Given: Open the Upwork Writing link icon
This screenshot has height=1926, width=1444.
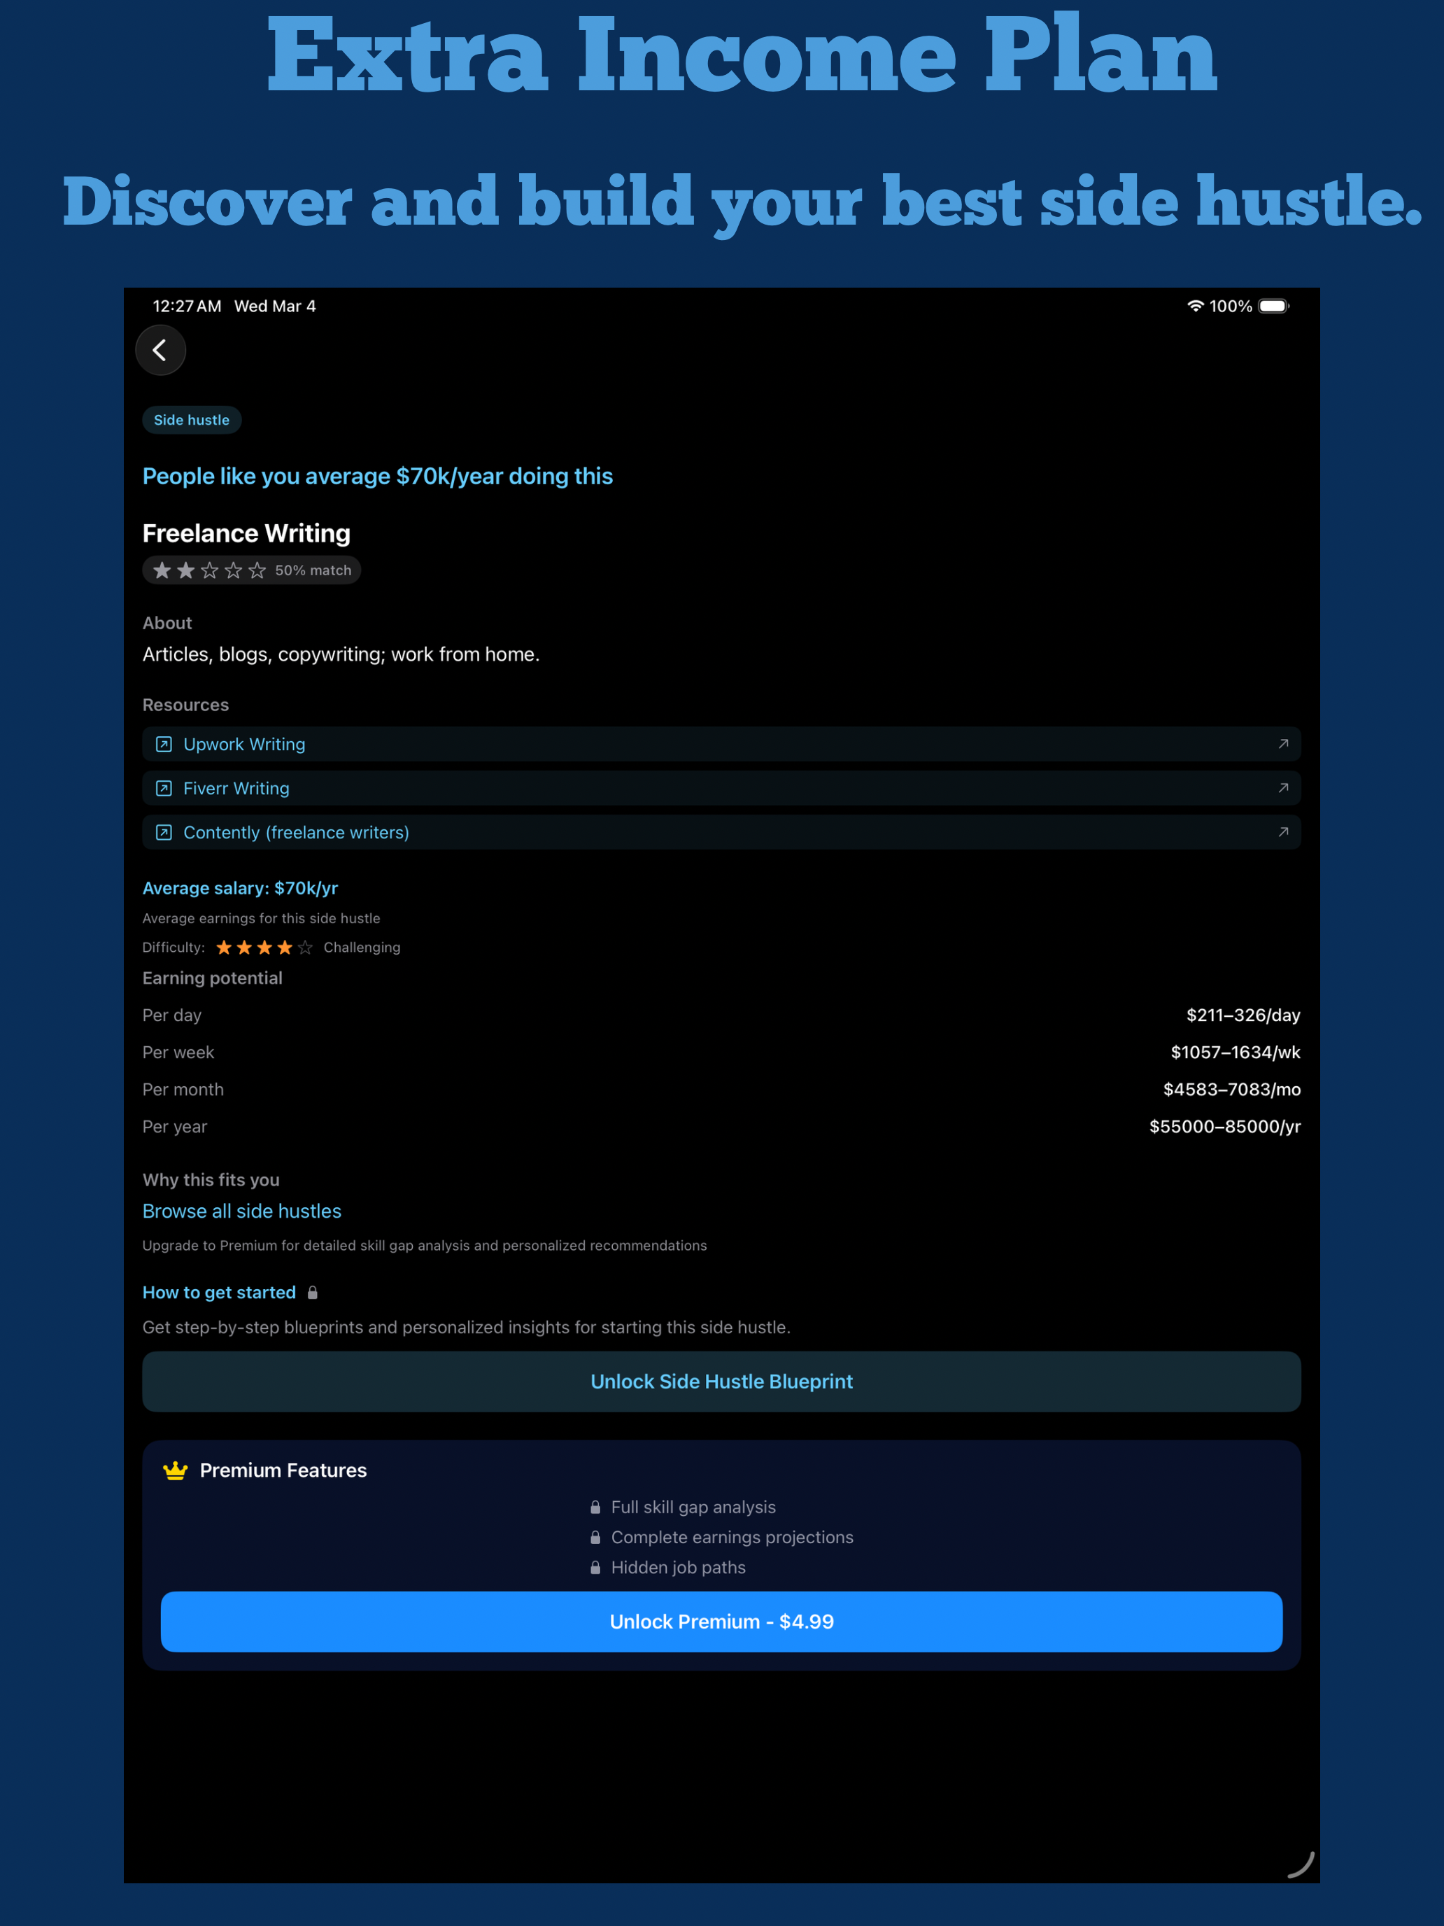Looking at the screenshot, I should click(164, 745).
